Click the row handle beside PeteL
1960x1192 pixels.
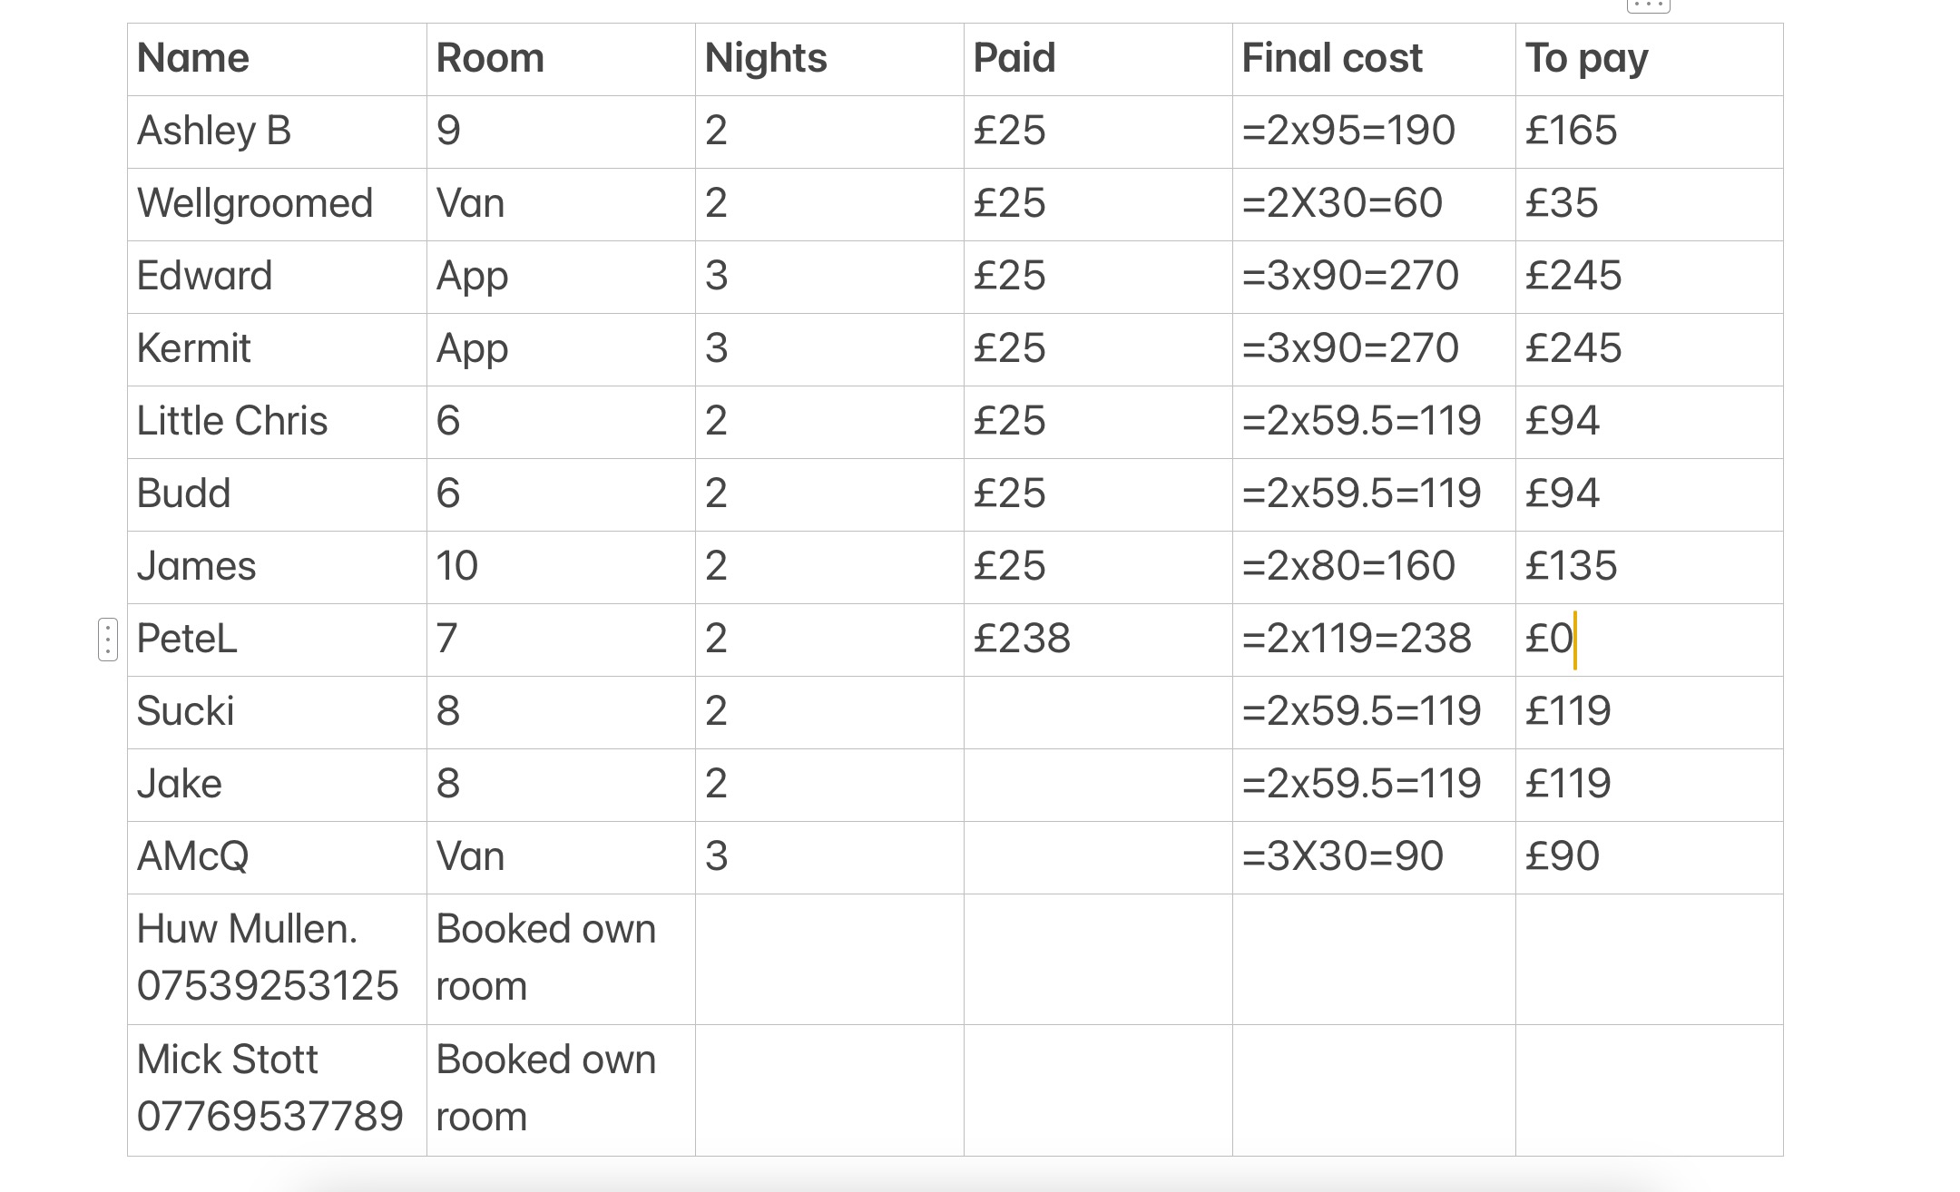pyautogui.click(x=108, y=640)
